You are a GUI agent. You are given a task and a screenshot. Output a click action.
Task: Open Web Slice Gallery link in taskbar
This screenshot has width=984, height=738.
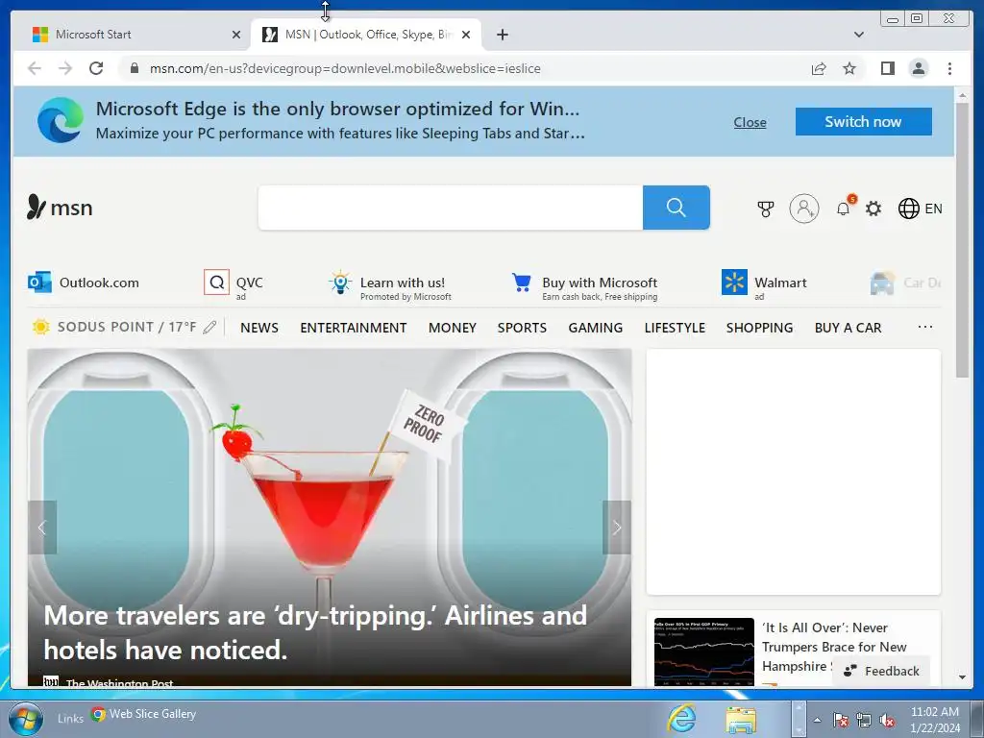pos(144,714)
